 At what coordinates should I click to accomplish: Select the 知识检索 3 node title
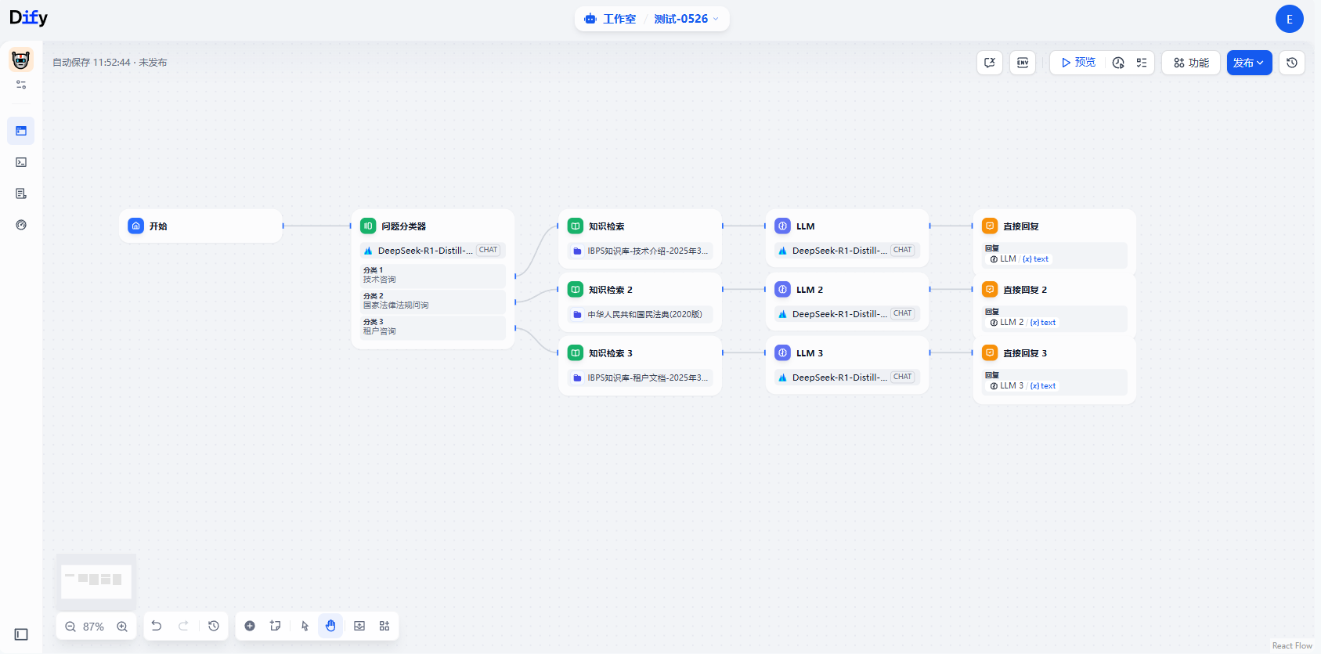tap(610, 353)
